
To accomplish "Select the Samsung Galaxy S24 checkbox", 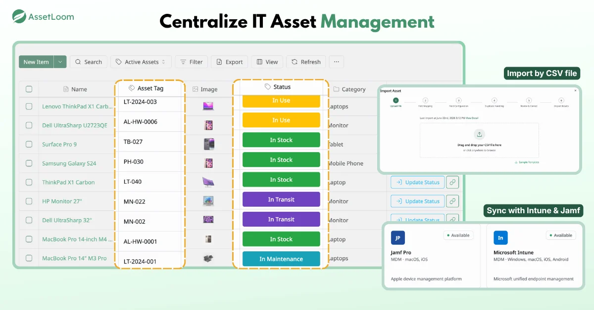I will pyautogui.click(x=29, y=163).
